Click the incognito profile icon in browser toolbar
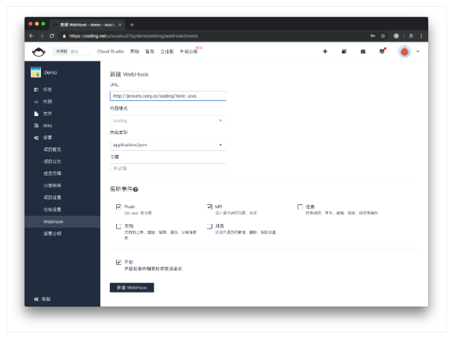Viewport: 450px width, 340px height. [411, 36]
